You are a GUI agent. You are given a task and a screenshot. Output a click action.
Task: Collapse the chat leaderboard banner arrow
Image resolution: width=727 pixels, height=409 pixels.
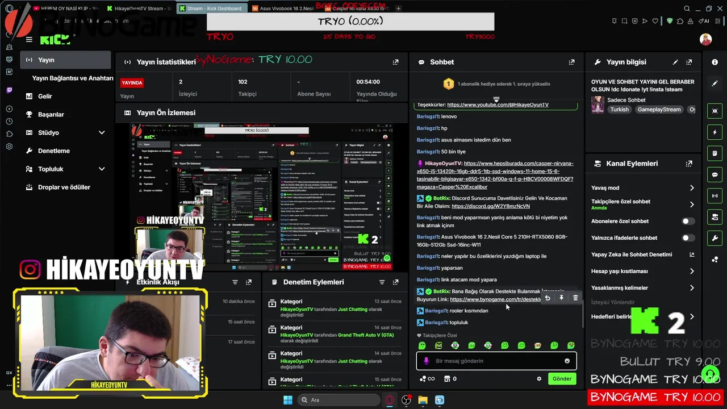[496, 99]
